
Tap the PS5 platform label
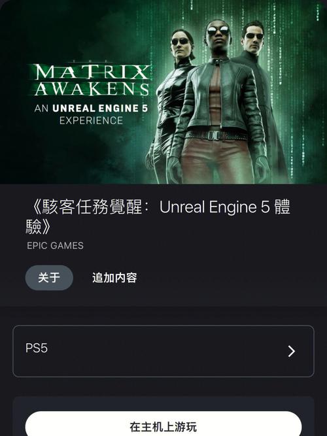[x=37, y=348]
